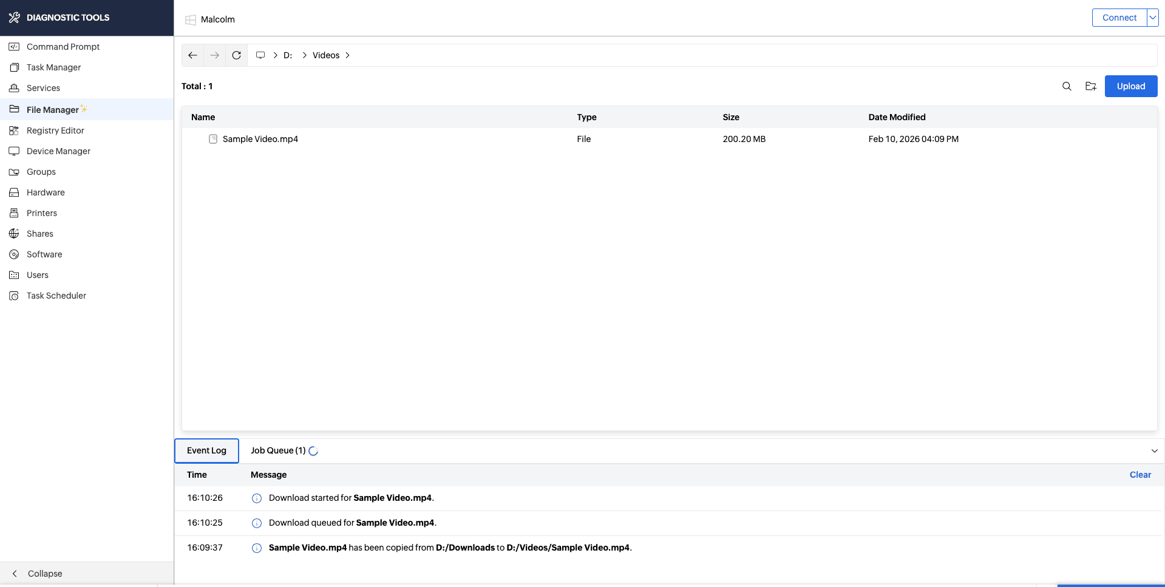Image resolution: width=1165 pixels, height=587 pixels.
Task: Refresh the file list
Action: tap(236, 55)
